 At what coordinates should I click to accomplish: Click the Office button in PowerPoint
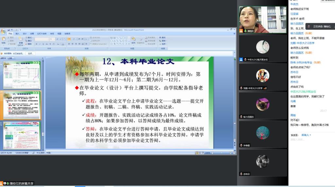pyautogui.click(x=3, y=31)
